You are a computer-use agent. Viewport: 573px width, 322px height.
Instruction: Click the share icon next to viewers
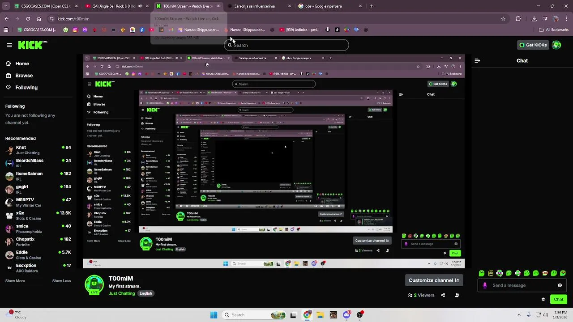click(443, 295)
